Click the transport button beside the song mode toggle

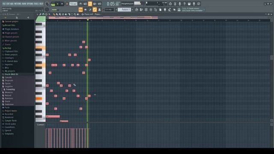point(57,4)
